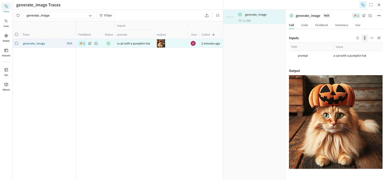The image size is (385, 180).
Task: Open Objects in the sidebar
Action: point(6,86)
